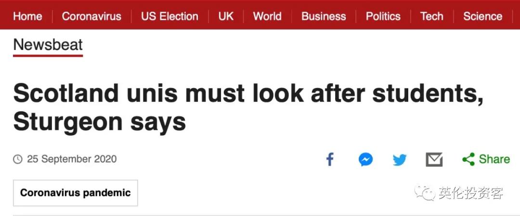
Task: Click the Newsbeat section link
Action: pyautogui.click(x=48, y=45)
